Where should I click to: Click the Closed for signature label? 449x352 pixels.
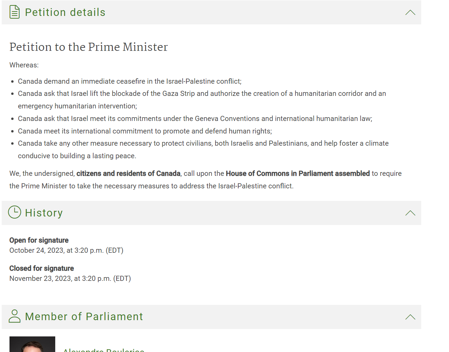point(42,268)
